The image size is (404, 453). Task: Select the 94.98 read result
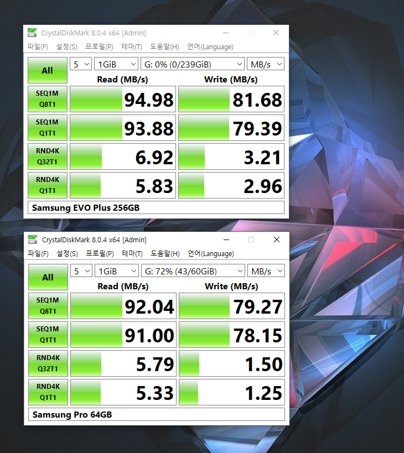tap(123, 99)
